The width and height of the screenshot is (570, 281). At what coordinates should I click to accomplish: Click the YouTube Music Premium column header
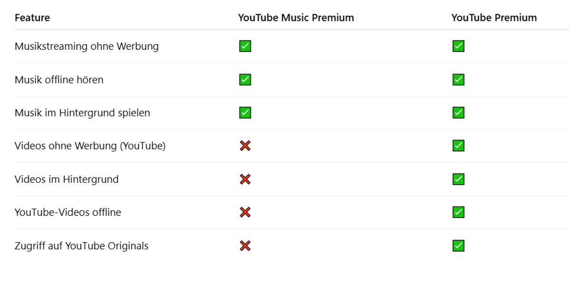tap(296, 18)
